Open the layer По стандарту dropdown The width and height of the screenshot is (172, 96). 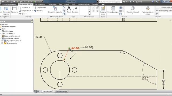pos(164,7)
